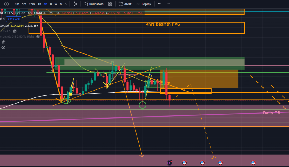
Task: Click the redo arrow
Action: 168,4
